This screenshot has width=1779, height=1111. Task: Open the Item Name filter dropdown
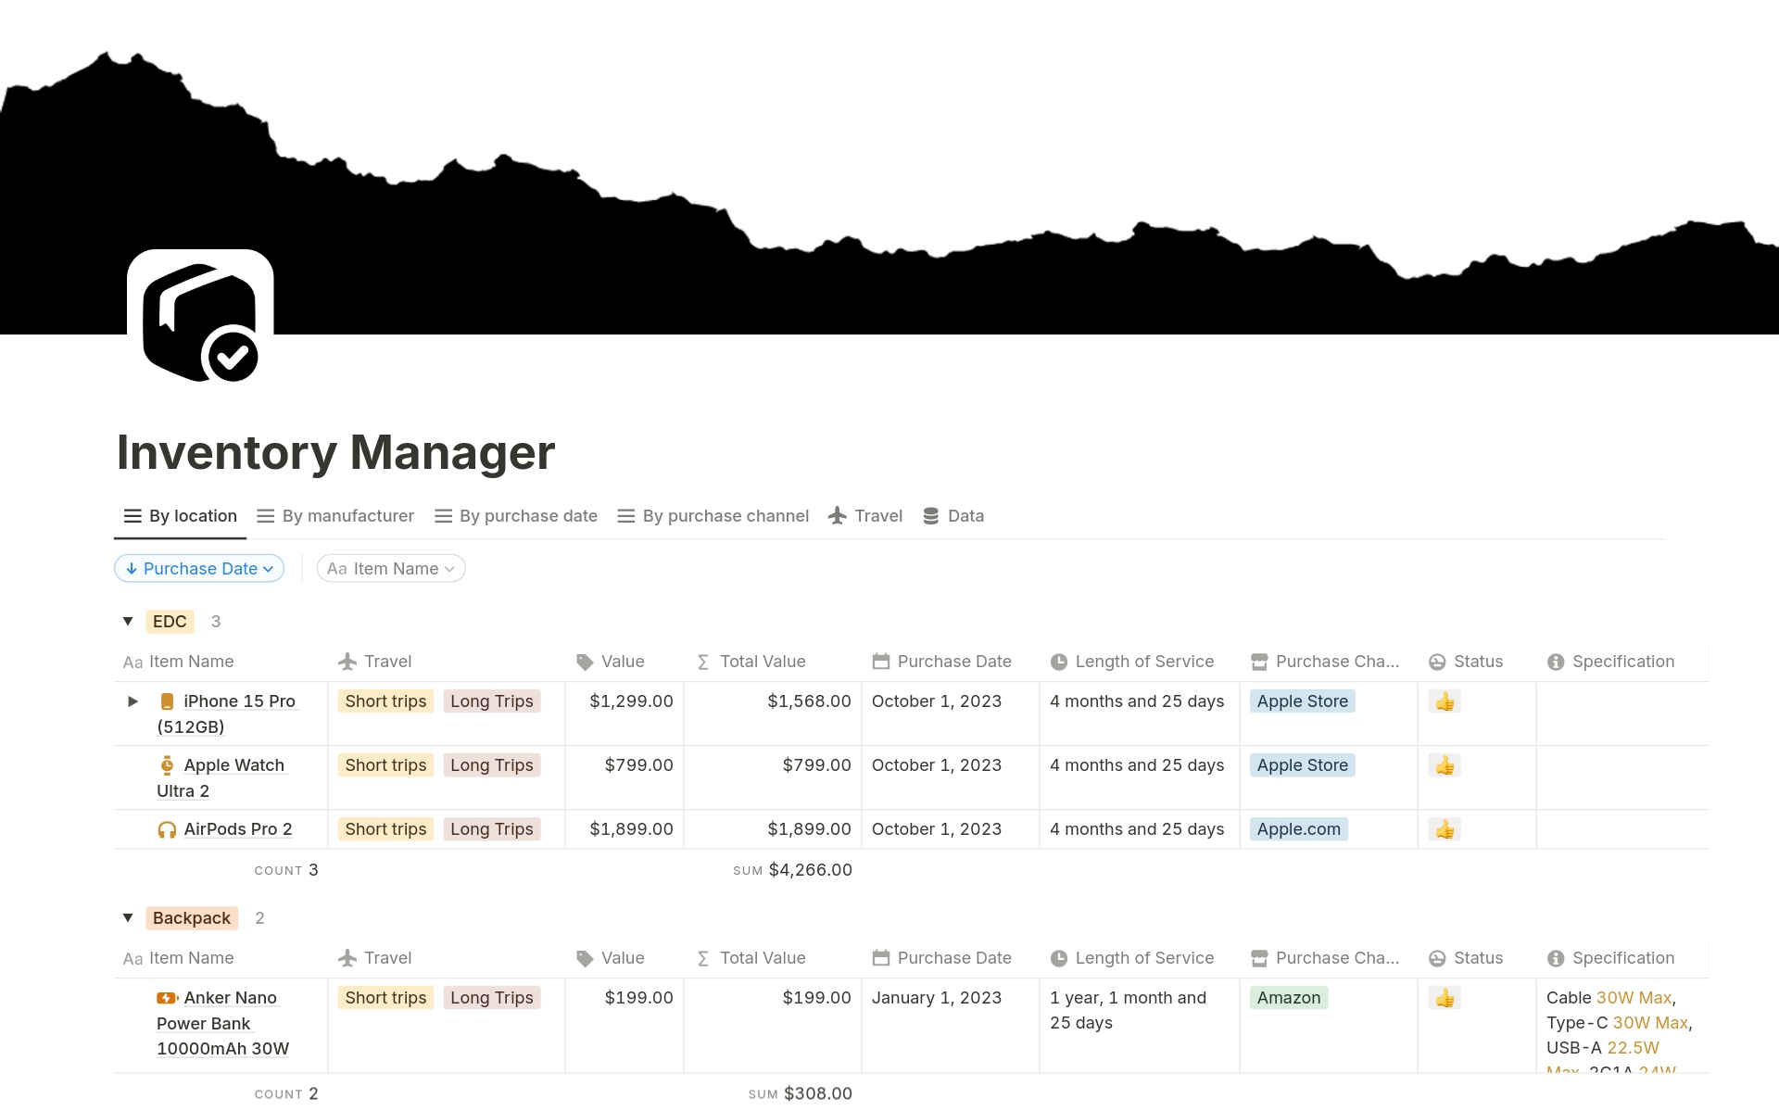pyautogui.click(x=390, y=568)
